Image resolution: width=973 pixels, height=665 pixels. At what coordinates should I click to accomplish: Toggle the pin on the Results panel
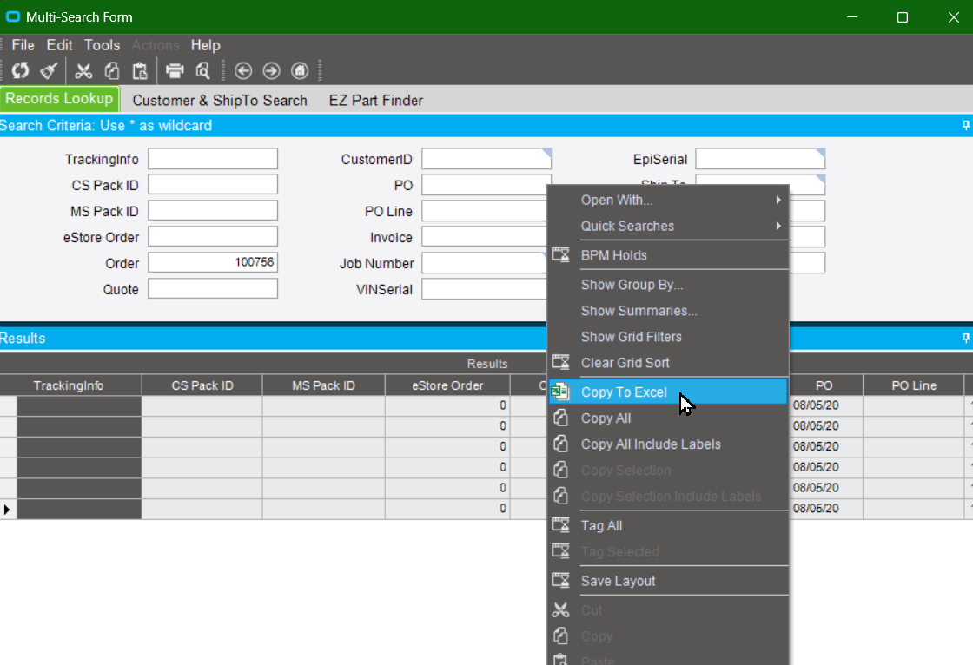click(x=965, y=338)
